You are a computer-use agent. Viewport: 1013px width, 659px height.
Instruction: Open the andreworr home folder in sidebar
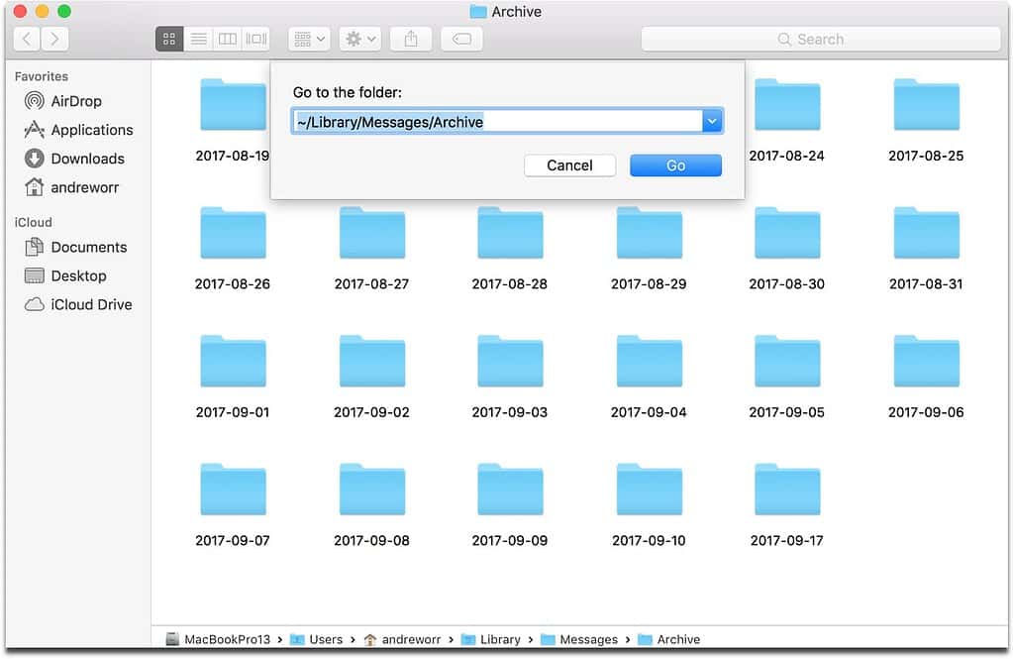[x=71, y=187]
